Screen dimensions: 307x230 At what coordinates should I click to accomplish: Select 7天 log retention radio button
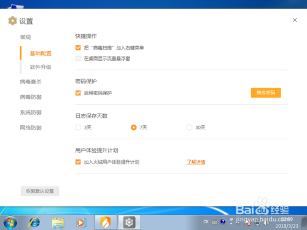[x=134, y=128]
